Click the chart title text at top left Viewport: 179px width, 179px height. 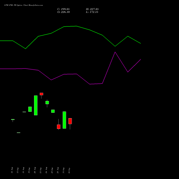click(24, 5)
